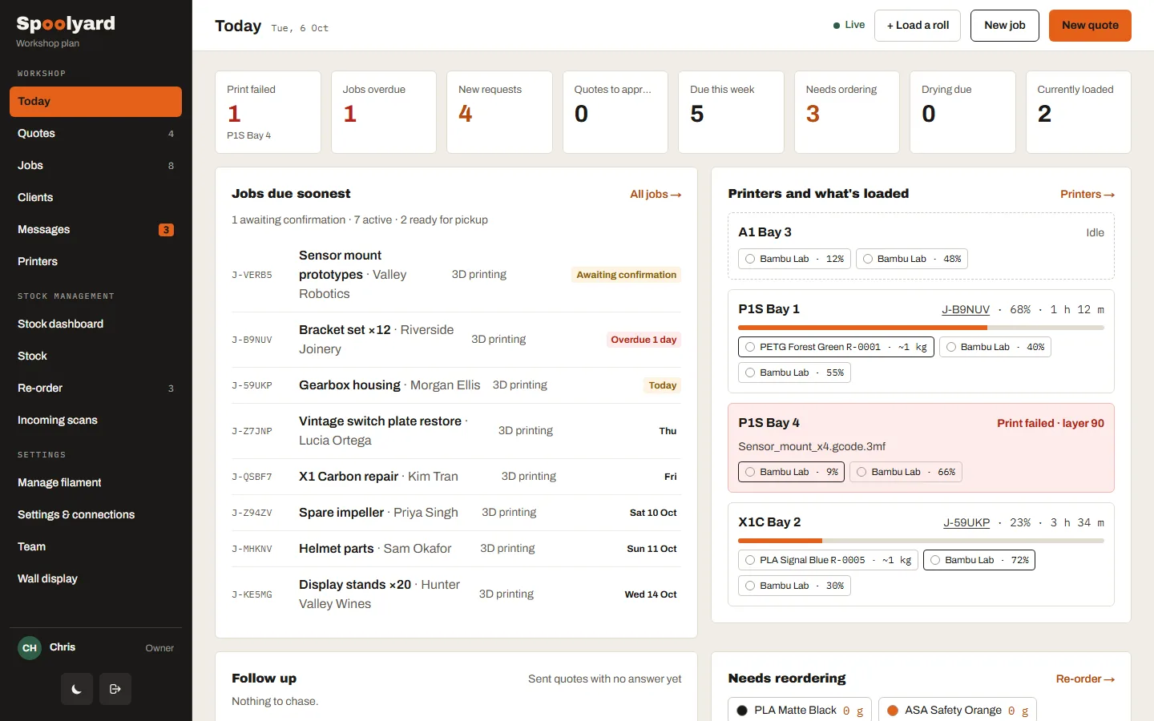
Task: Open job link J-59UKP on X1C Bay 2
Action: [966, 523]
